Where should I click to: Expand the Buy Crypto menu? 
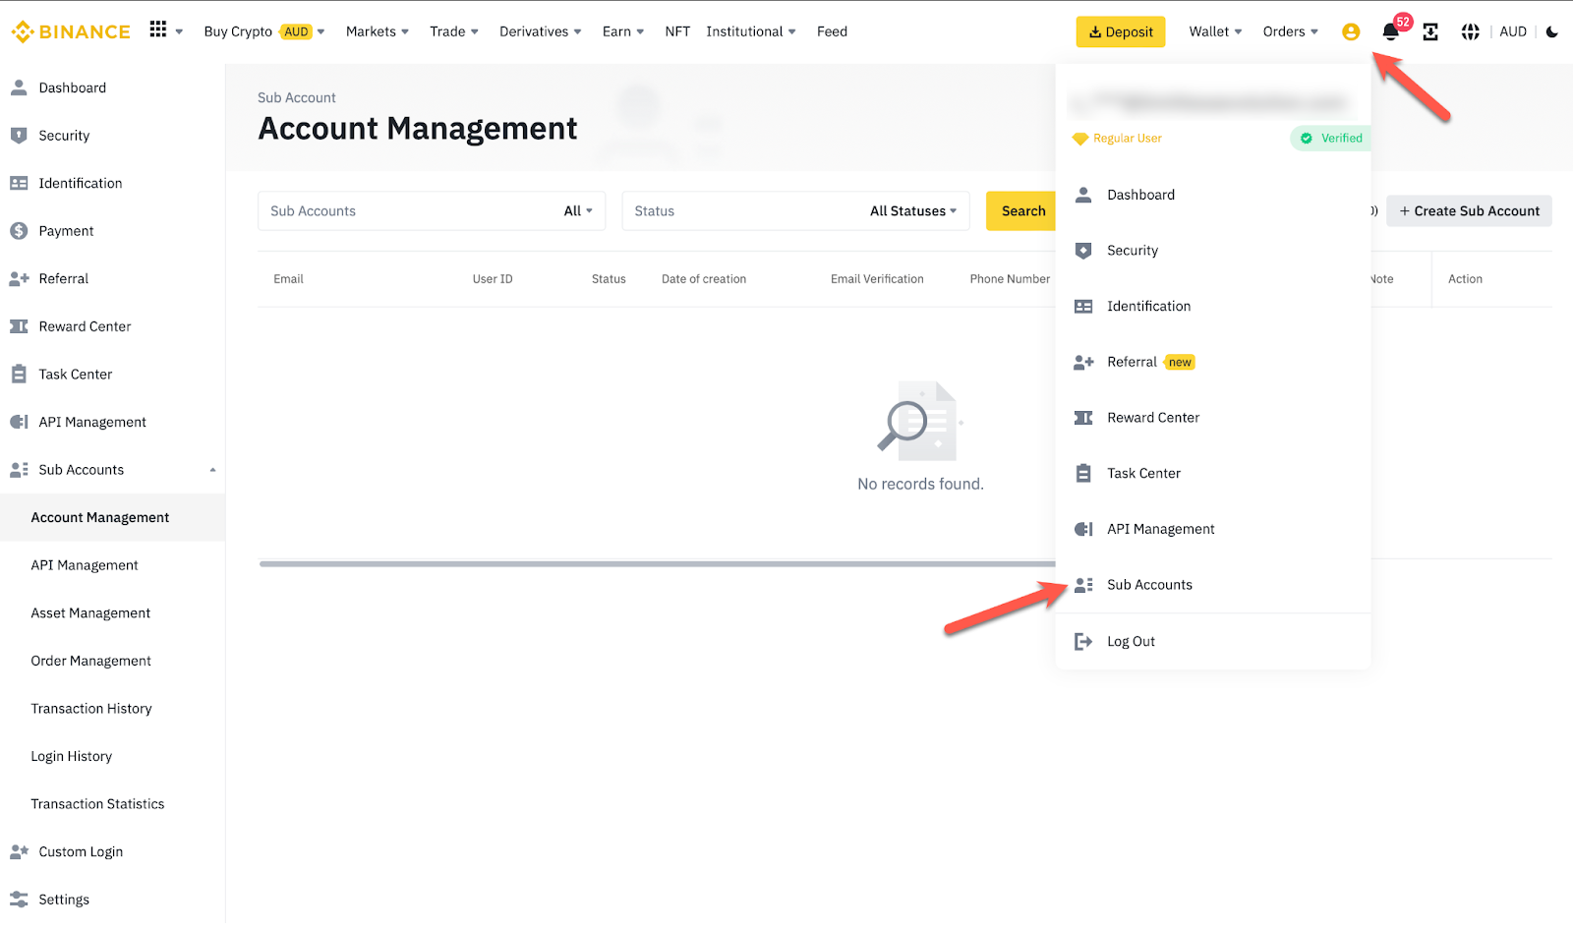[264, 31]
